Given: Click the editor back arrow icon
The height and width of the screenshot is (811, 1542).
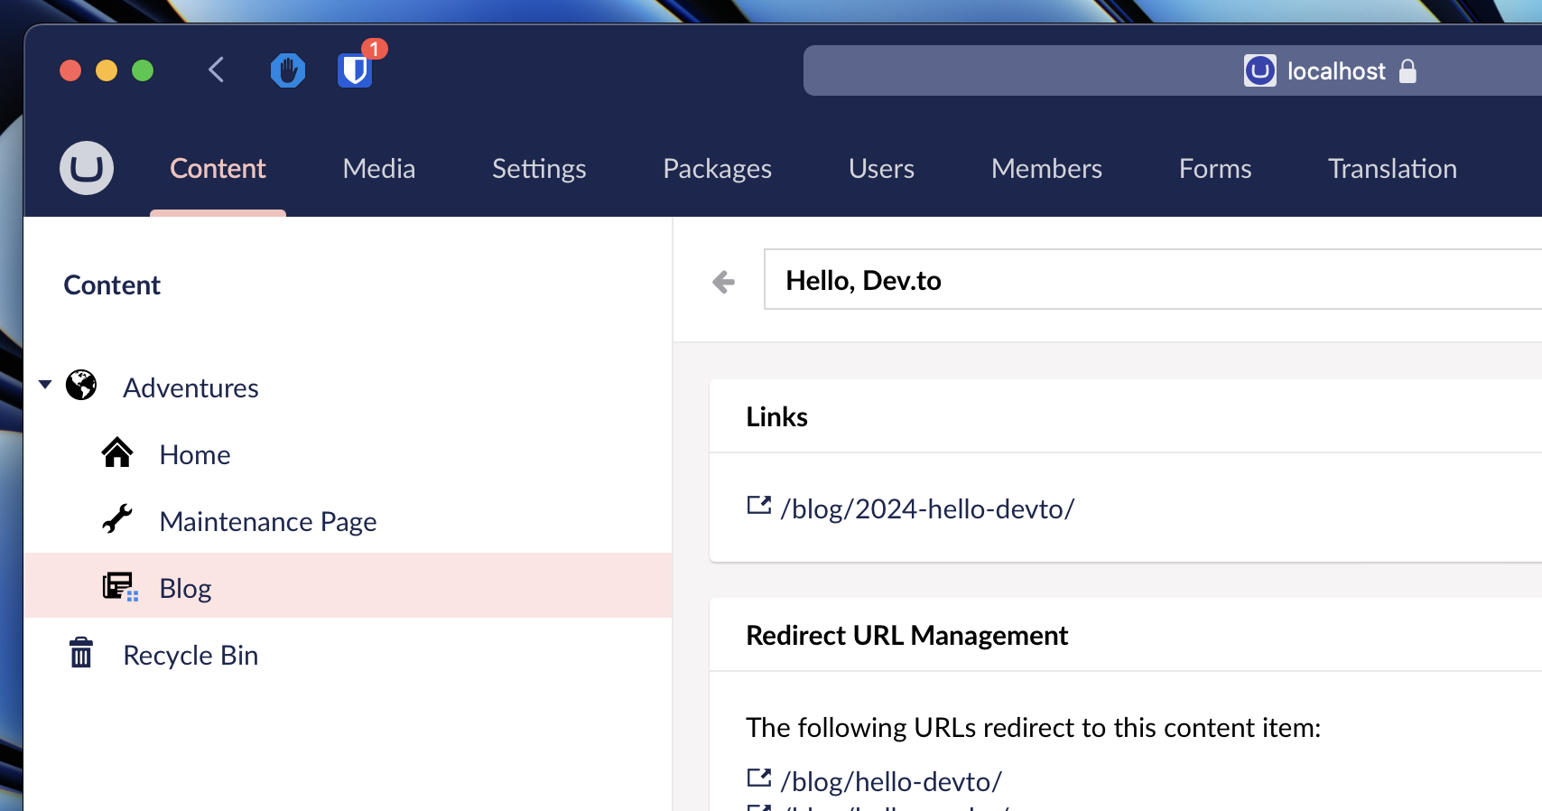Looking at the screenshot, I should click(723, 283).
